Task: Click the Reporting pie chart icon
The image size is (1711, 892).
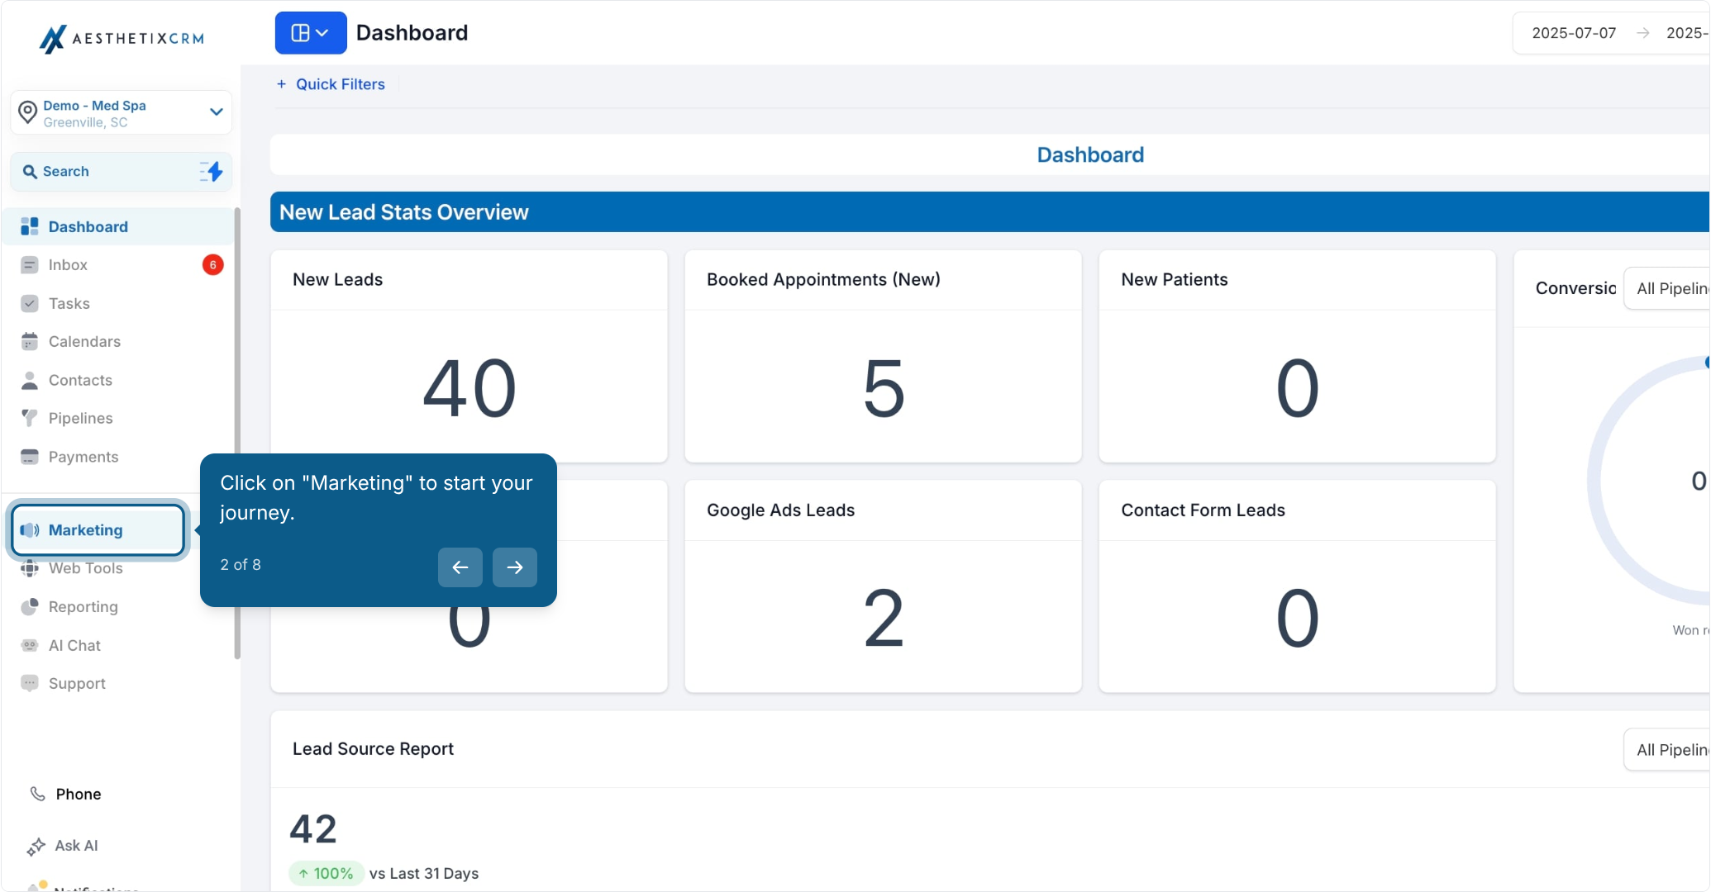Action: pyautogui.click(x=30, y=607)
